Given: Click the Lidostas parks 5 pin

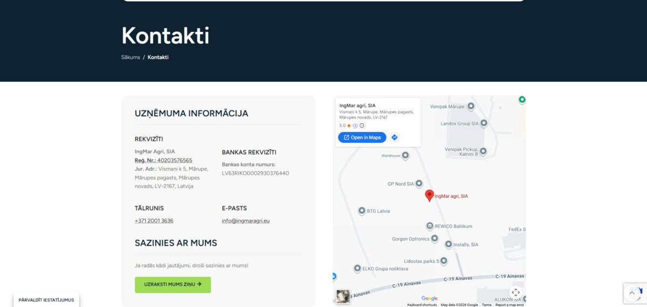Looking at the screenshot, I should (x=444, y=261).
